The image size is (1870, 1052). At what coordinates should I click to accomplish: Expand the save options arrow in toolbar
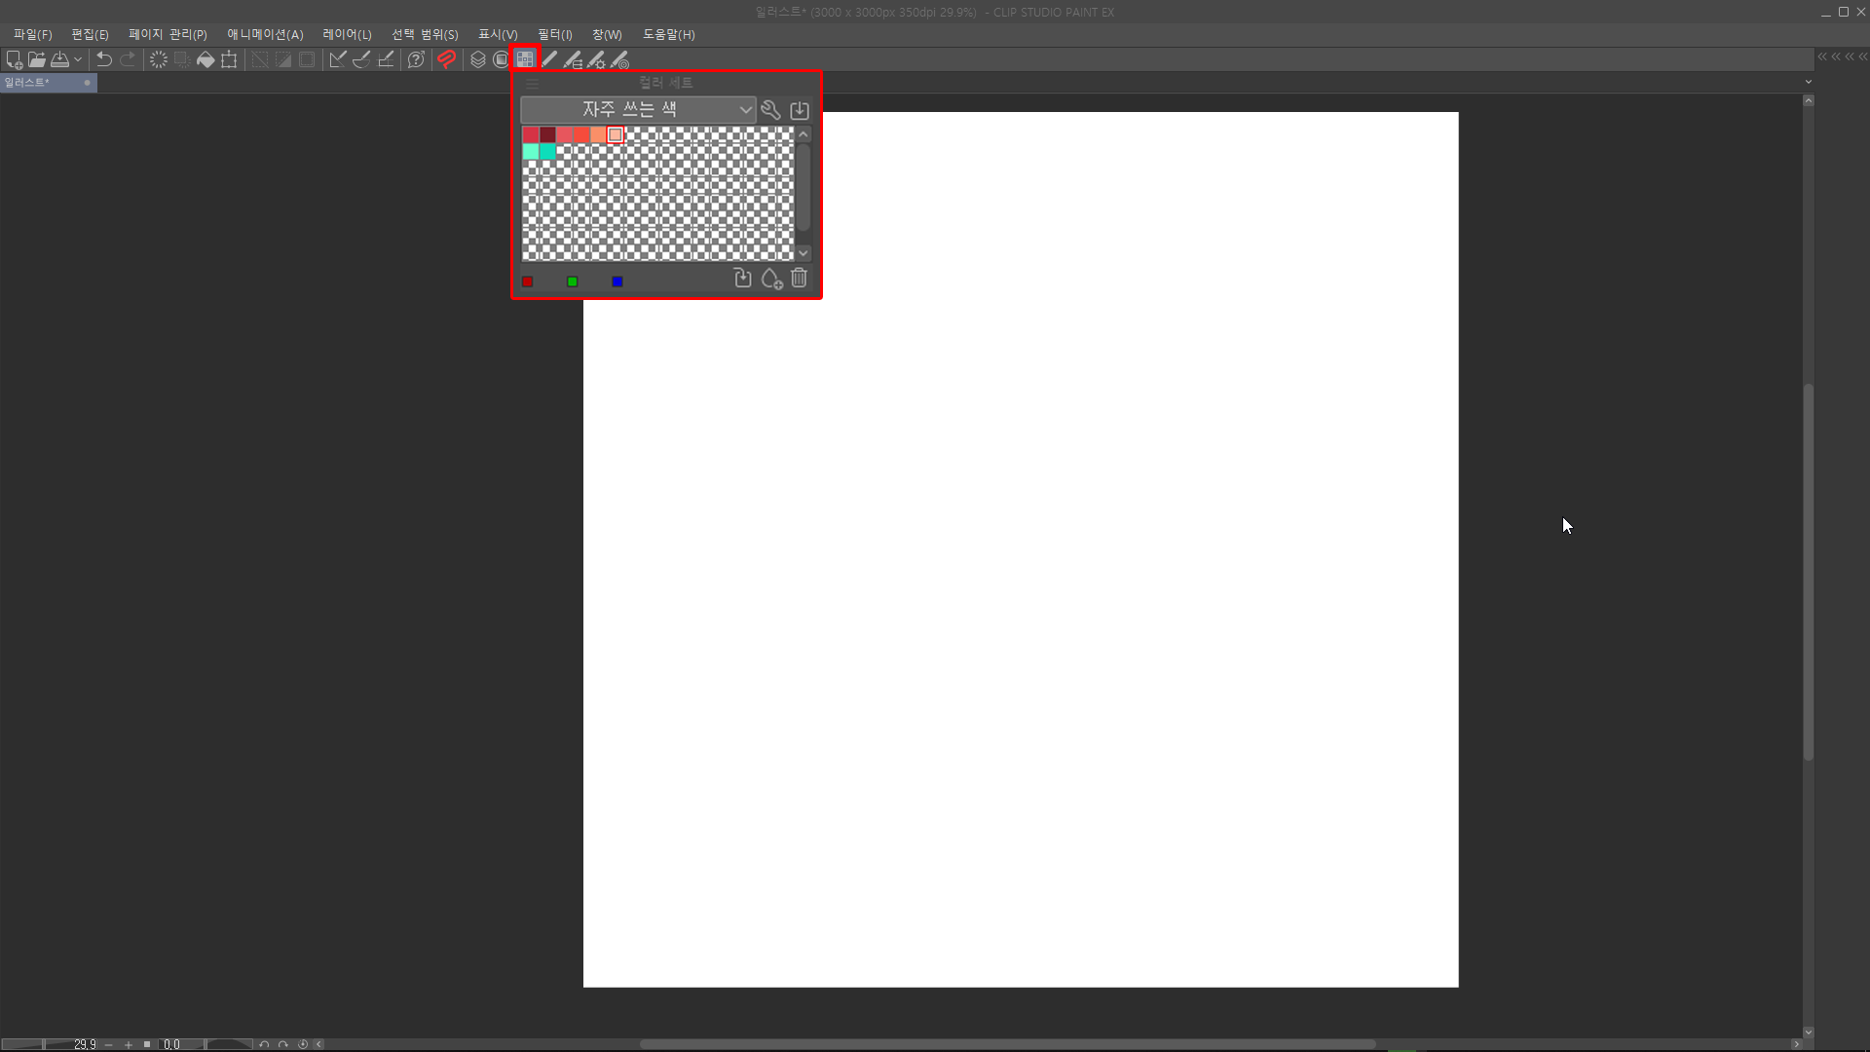[78, 59]
